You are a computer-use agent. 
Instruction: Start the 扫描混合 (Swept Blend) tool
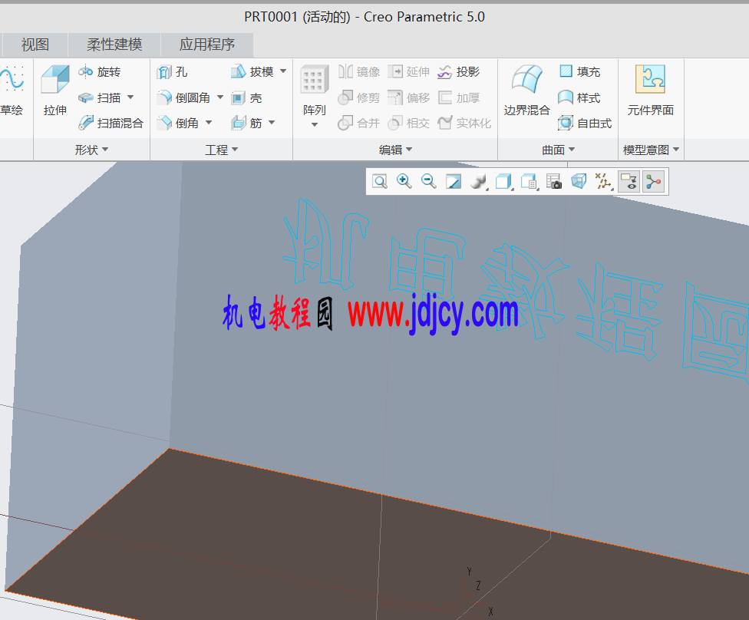[111, 124]
